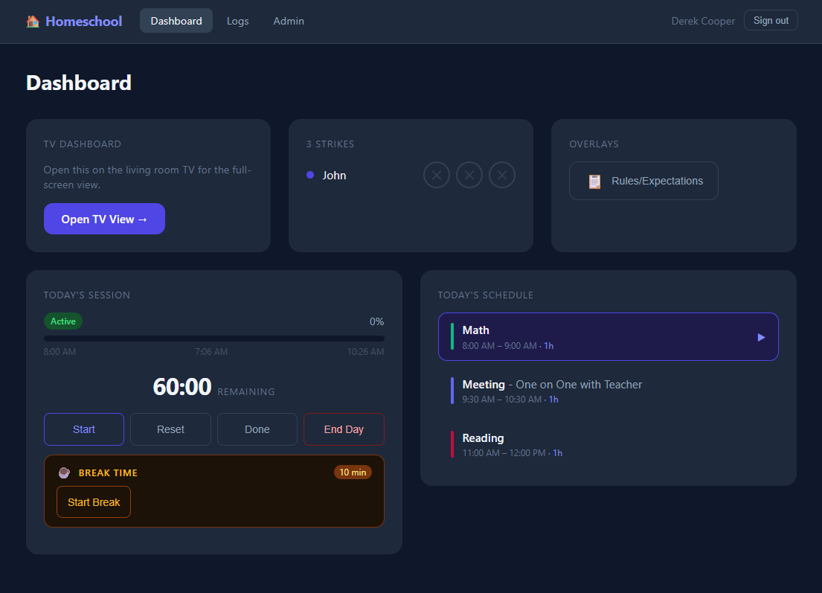
Task: Switch to the Admin tab
Action: coord(288,21)
